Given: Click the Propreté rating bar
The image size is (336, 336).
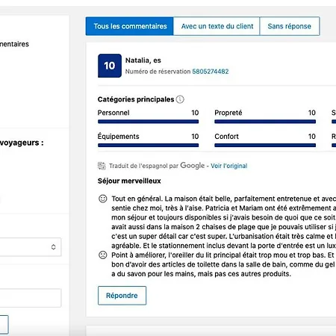Looking at the screenshot, I should pos(265,122).
